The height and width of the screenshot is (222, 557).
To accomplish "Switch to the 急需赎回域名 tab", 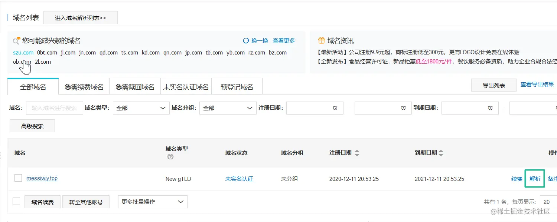I will click(x=135, y=87).
